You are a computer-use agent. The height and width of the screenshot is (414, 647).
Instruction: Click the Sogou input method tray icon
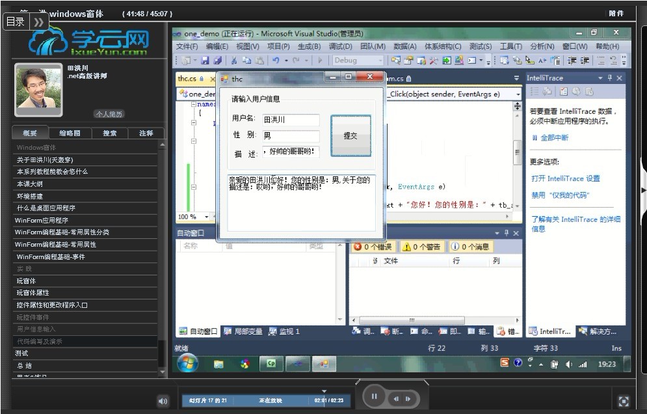tap(505, 363)
